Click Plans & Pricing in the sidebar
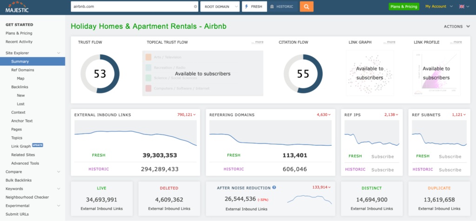 (x=19, y=33)
